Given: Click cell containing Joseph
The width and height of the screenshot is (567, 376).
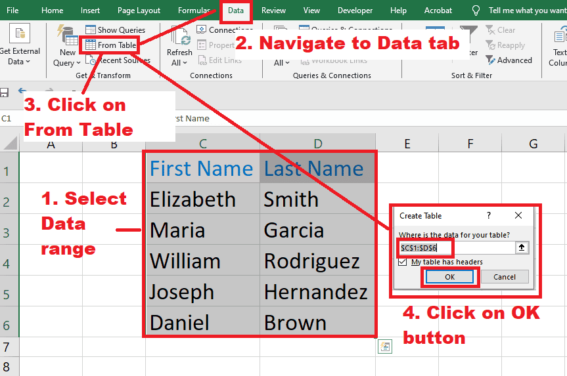Looking at the screenshot, I should click(x=202, y=291).
